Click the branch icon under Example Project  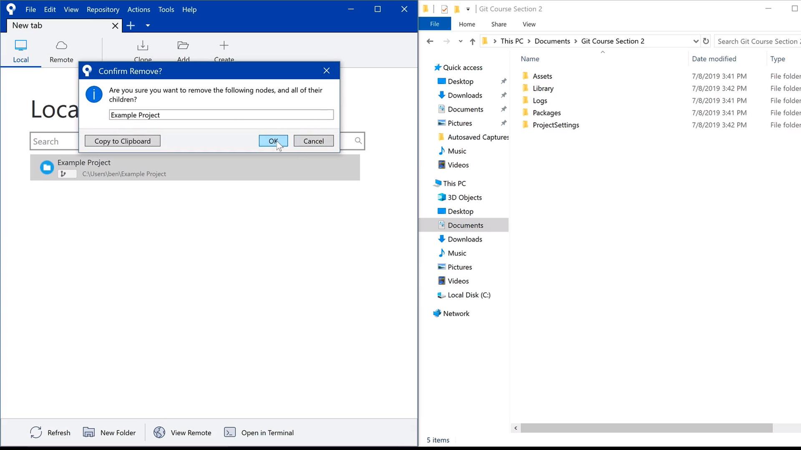click(63, 174)
